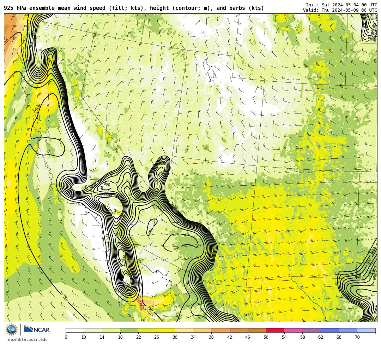Click the colorbar tick label 54

tap(284, 337)
